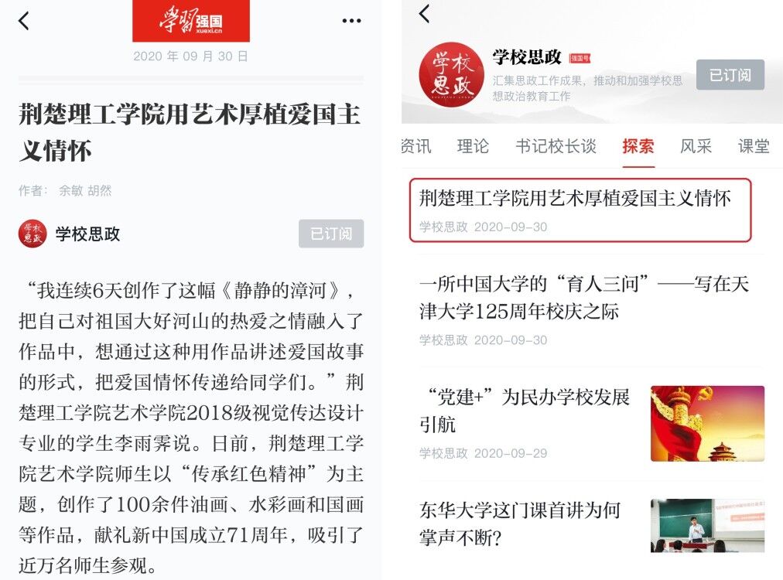Viewport: 783px width, 580px height.
Task: Tap the 学习强国 red logo banner
Action: [x=191, y=21]
